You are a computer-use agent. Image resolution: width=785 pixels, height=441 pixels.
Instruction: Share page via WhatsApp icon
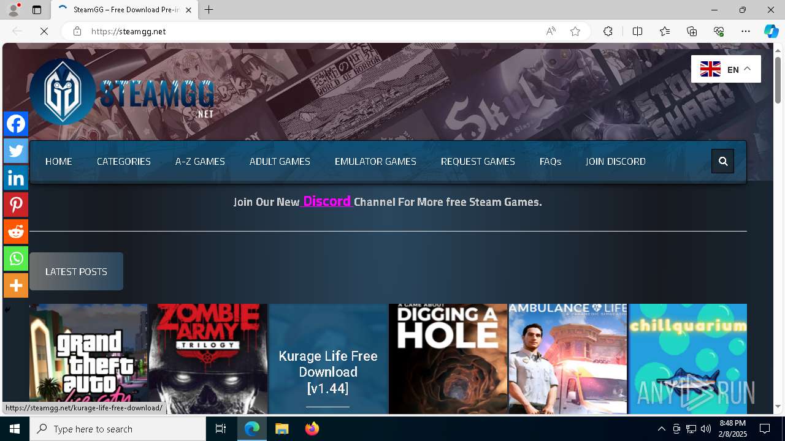click(16, 258)
